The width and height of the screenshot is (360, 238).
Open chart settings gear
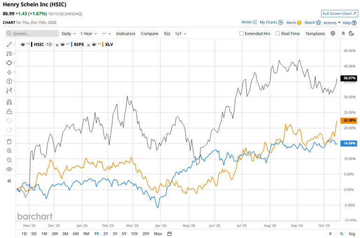coord(333,34)
